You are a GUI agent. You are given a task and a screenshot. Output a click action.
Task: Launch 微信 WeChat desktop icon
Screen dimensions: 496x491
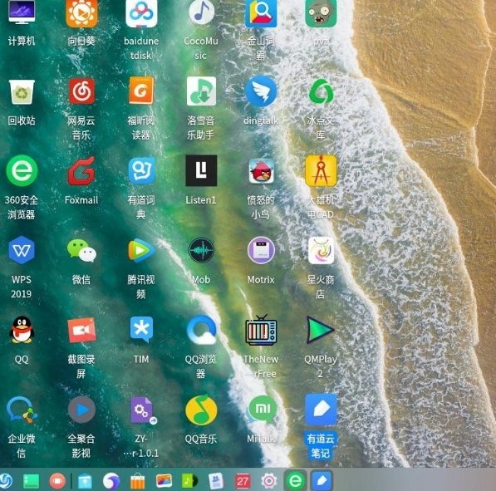pos(81,250)
